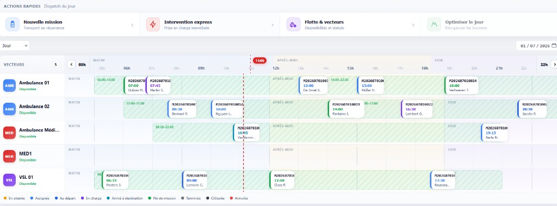
Task: Click the 18h hour header
Action: 425,68
